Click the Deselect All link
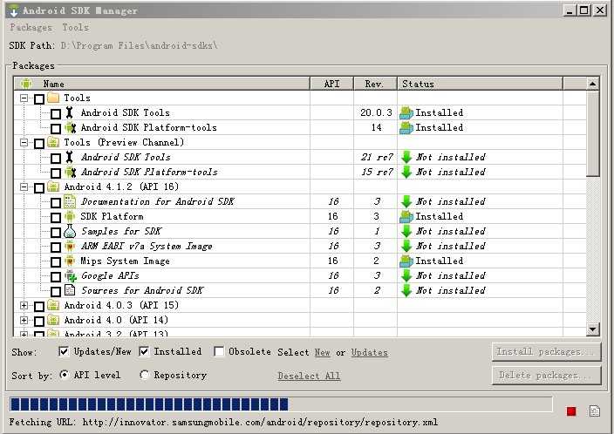 pos(309,376)
